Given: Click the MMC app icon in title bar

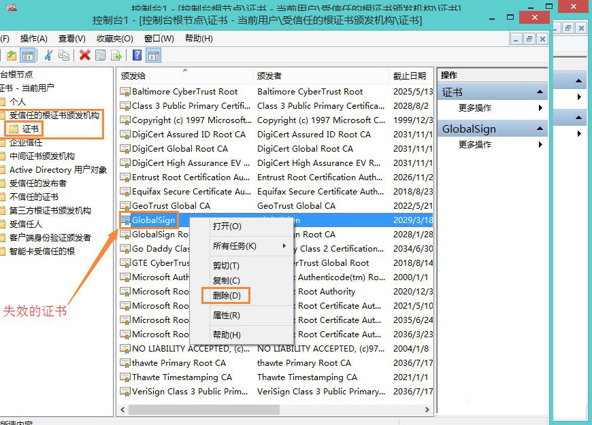Looking at the screenshot, I should [12, 6].
